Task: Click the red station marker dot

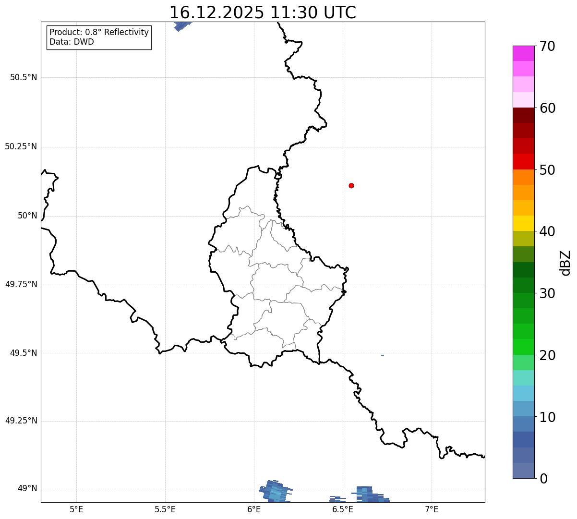Action: click(351, 185)
